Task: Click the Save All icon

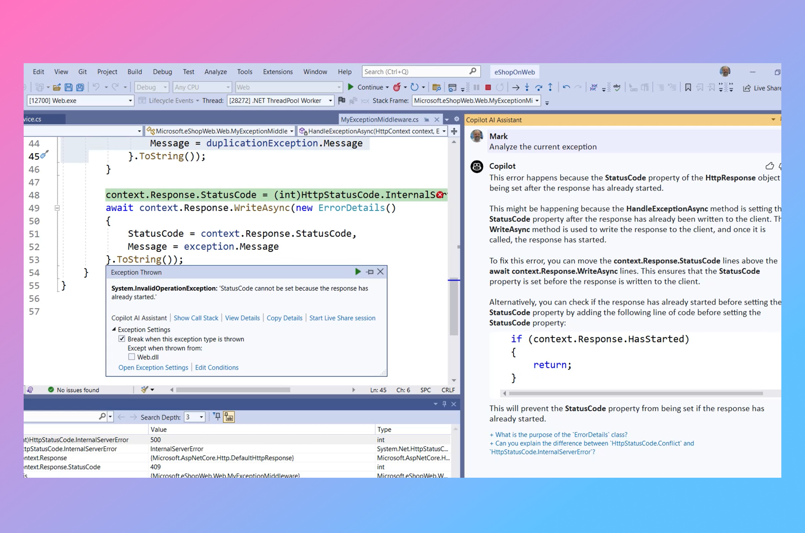Action: (x=80, y=87)
